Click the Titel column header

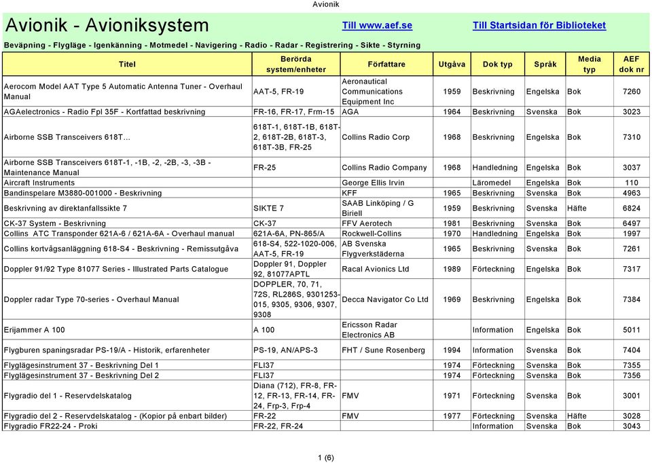[x=127, y=64]
